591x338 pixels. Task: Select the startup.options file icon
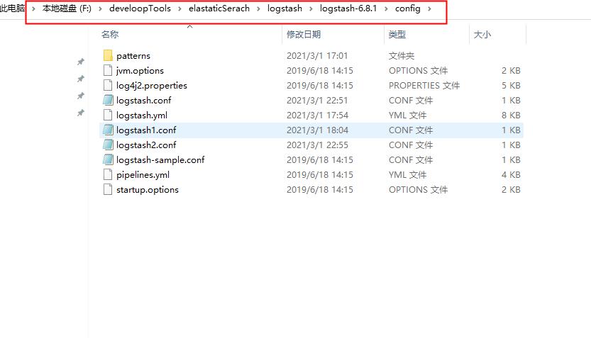tap(108, 189)
